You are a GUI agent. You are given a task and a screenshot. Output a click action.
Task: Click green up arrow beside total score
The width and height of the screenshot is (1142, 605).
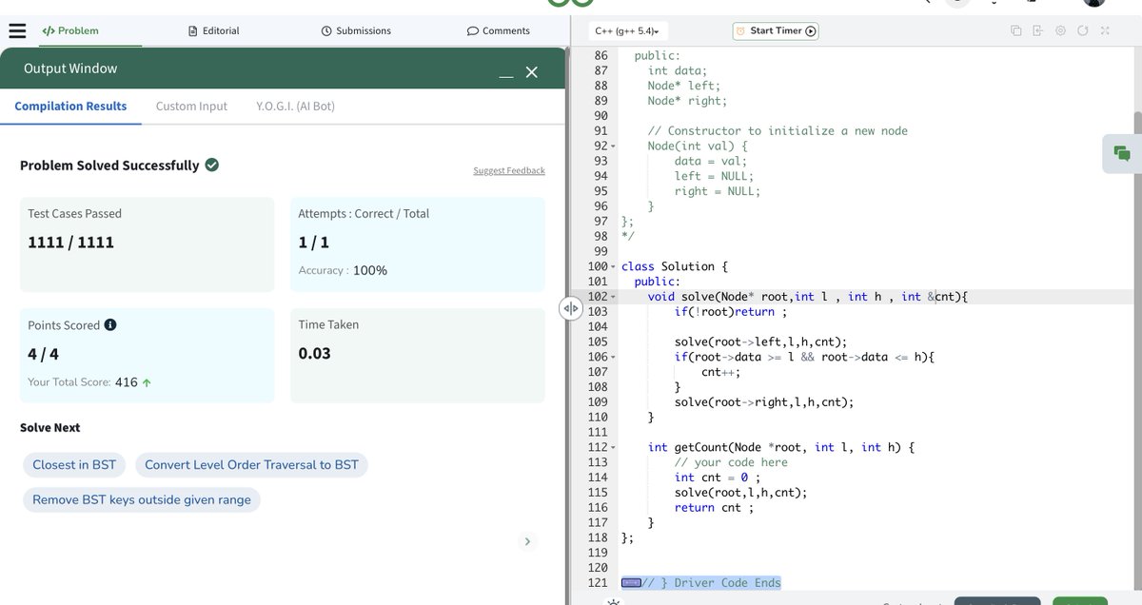147,382
